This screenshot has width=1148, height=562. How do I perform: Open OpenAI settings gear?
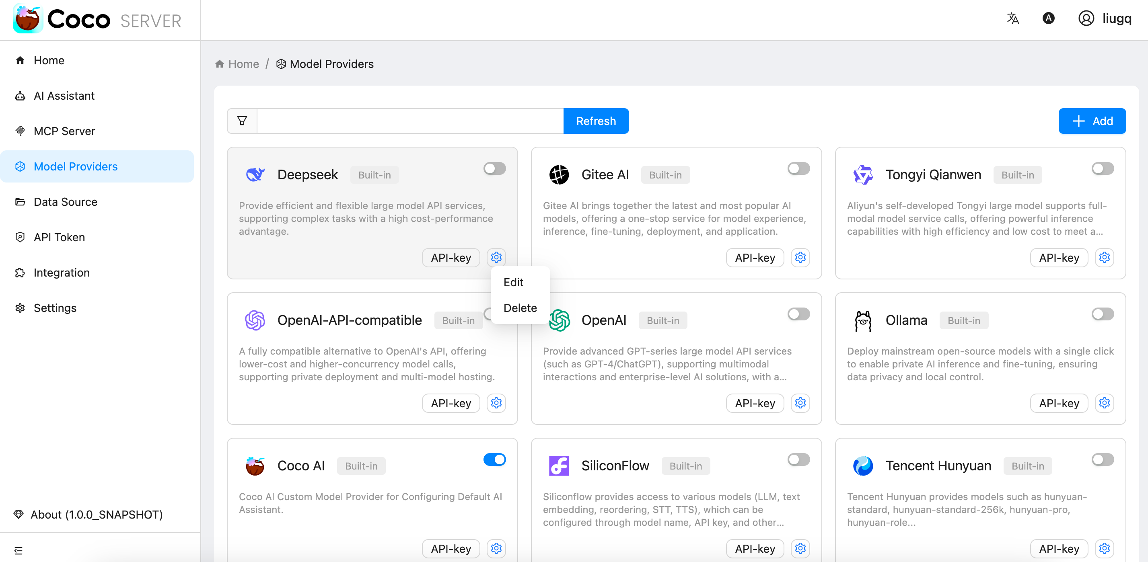point(800,403)
